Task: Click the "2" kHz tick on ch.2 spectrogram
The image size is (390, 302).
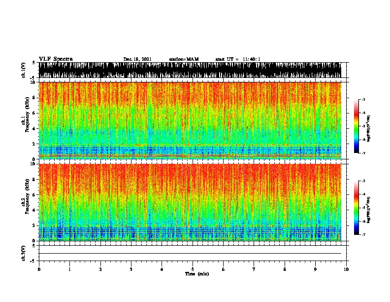Action: point(34,226)
